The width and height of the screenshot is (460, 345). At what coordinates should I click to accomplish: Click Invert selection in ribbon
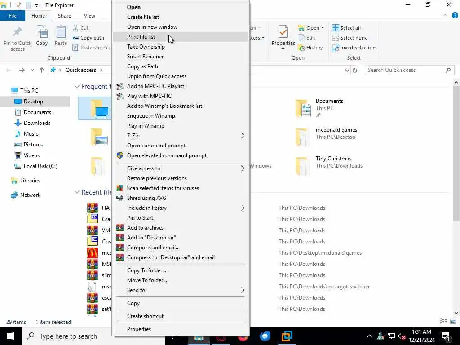click(x=354, y=48)
